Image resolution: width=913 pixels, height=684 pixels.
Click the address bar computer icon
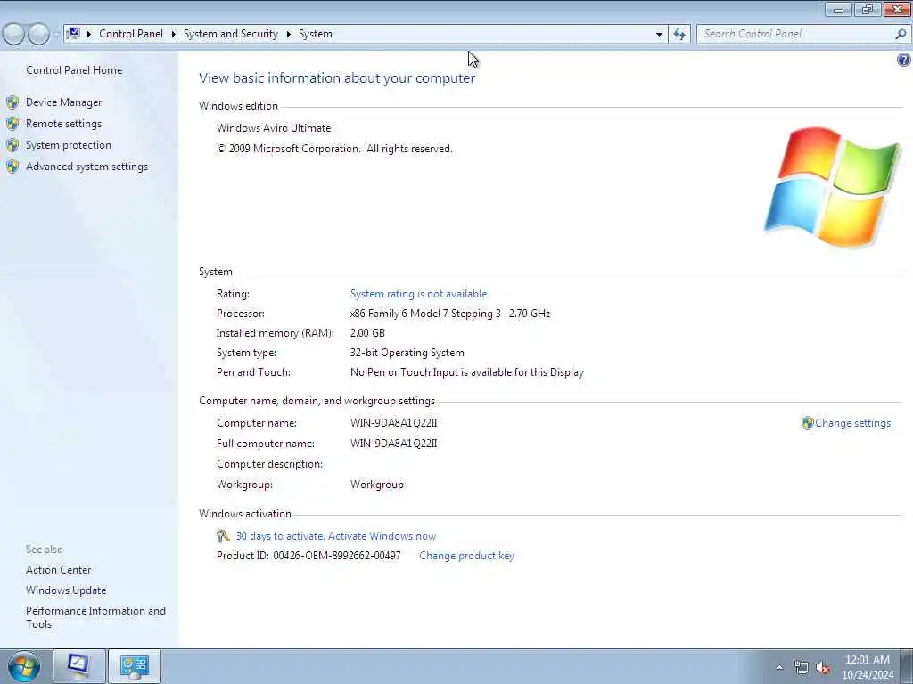(x=74, y=34)
